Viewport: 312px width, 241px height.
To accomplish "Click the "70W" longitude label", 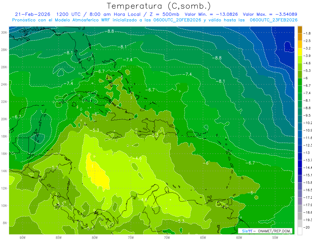I will 167,238.
